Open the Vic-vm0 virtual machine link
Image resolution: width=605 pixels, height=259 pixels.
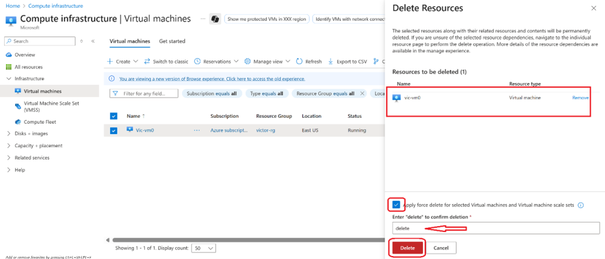tap(145, 130)
